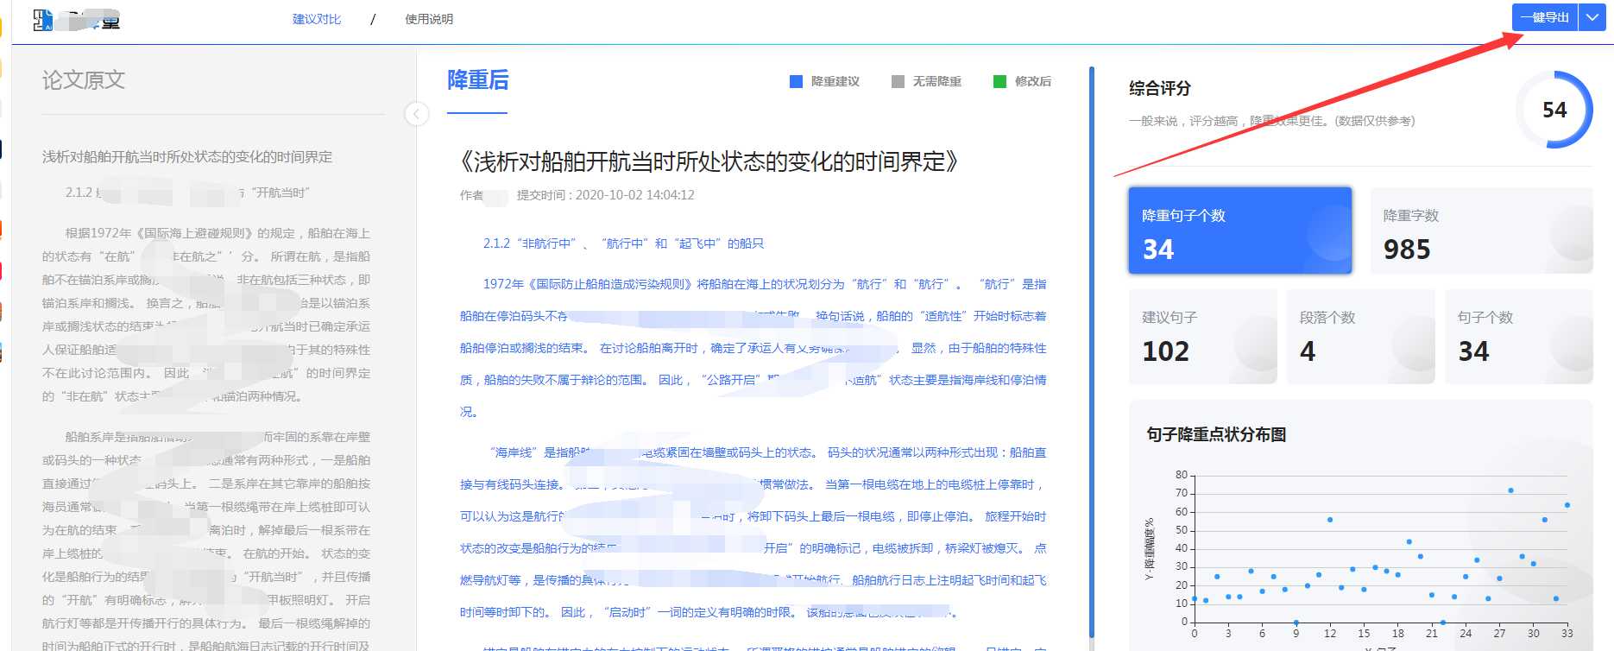The image size is (1614, 651).
Task: Click the 建议句子 card showing 102
Action: tap(1202, 336)
